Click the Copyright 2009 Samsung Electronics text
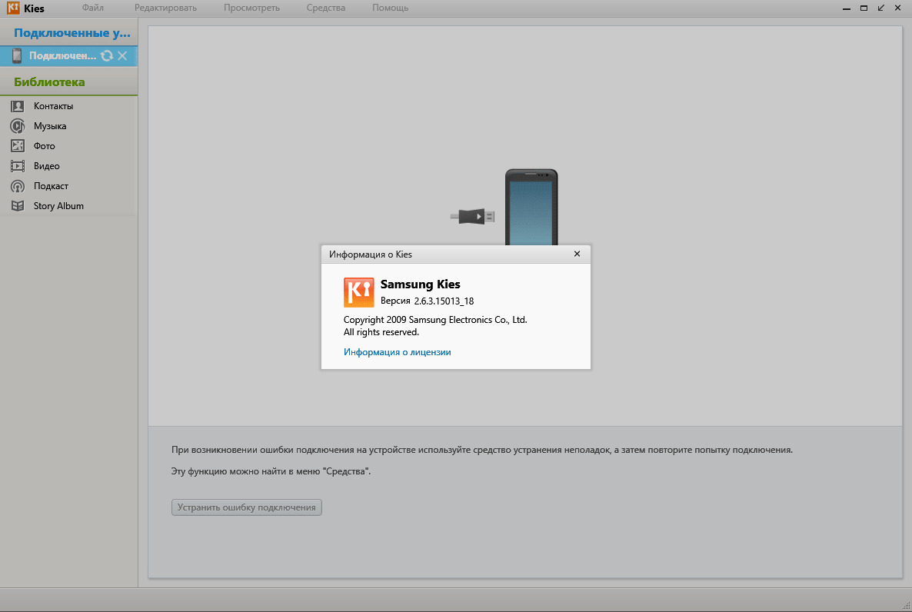The image size is (912, 612). [x=435, y=319]
